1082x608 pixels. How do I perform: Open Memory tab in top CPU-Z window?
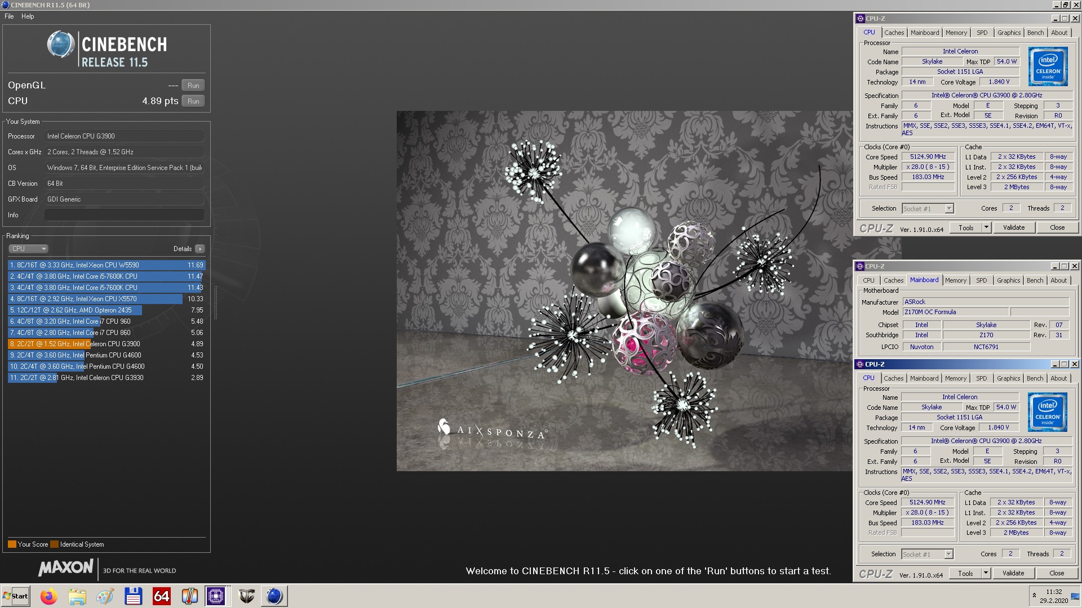pyautogui.click(x=956, y=33)
